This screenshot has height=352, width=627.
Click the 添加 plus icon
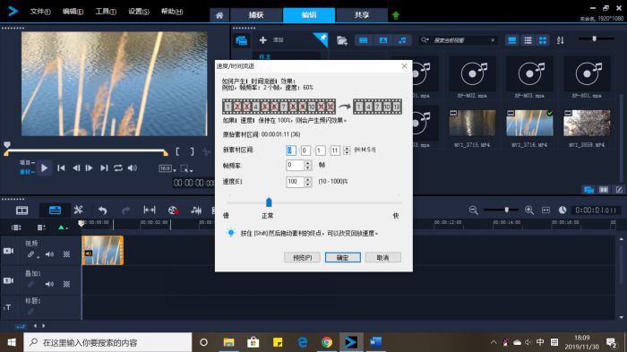tap(262, 40)
